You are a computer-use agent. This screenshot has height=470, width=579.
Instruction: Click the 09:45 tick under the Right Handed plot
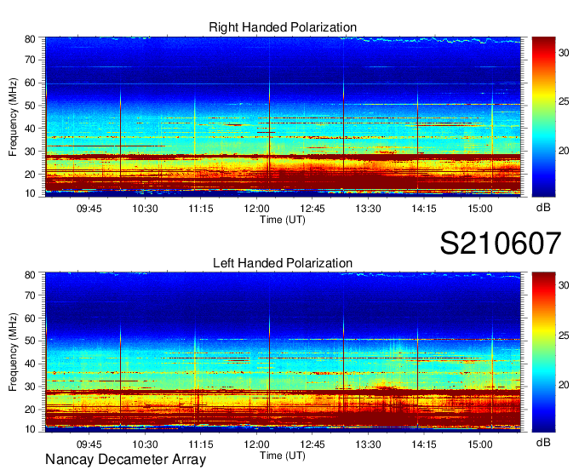tap(89, 209)
